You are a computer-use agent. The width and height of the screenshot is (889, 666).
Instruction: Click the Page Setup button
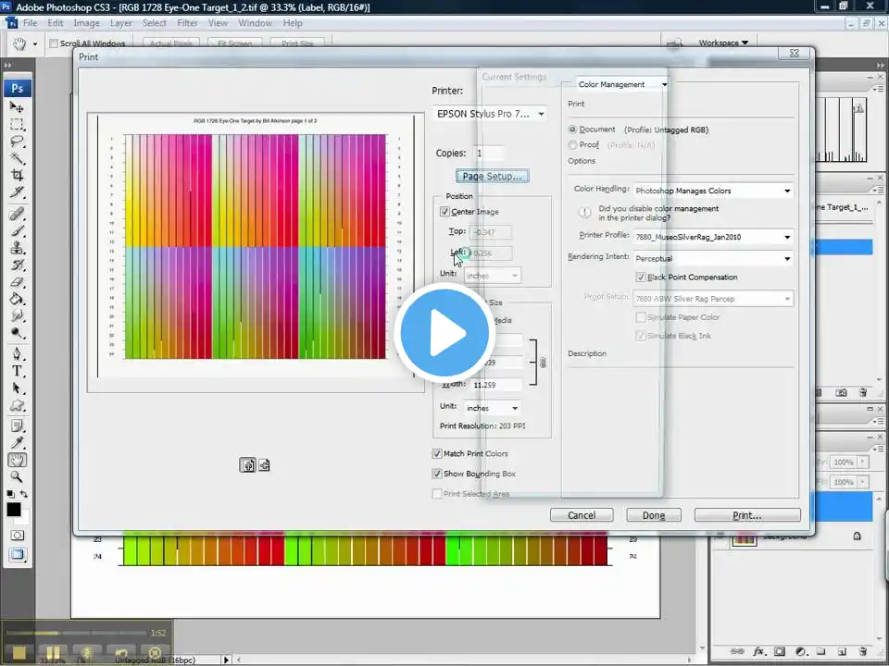pos(492,176)
